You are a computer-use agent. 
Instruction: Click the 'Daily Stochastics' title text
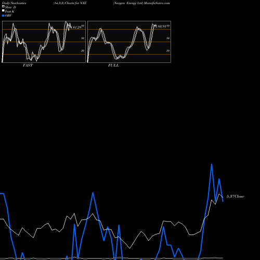click(x=14, y=3)
